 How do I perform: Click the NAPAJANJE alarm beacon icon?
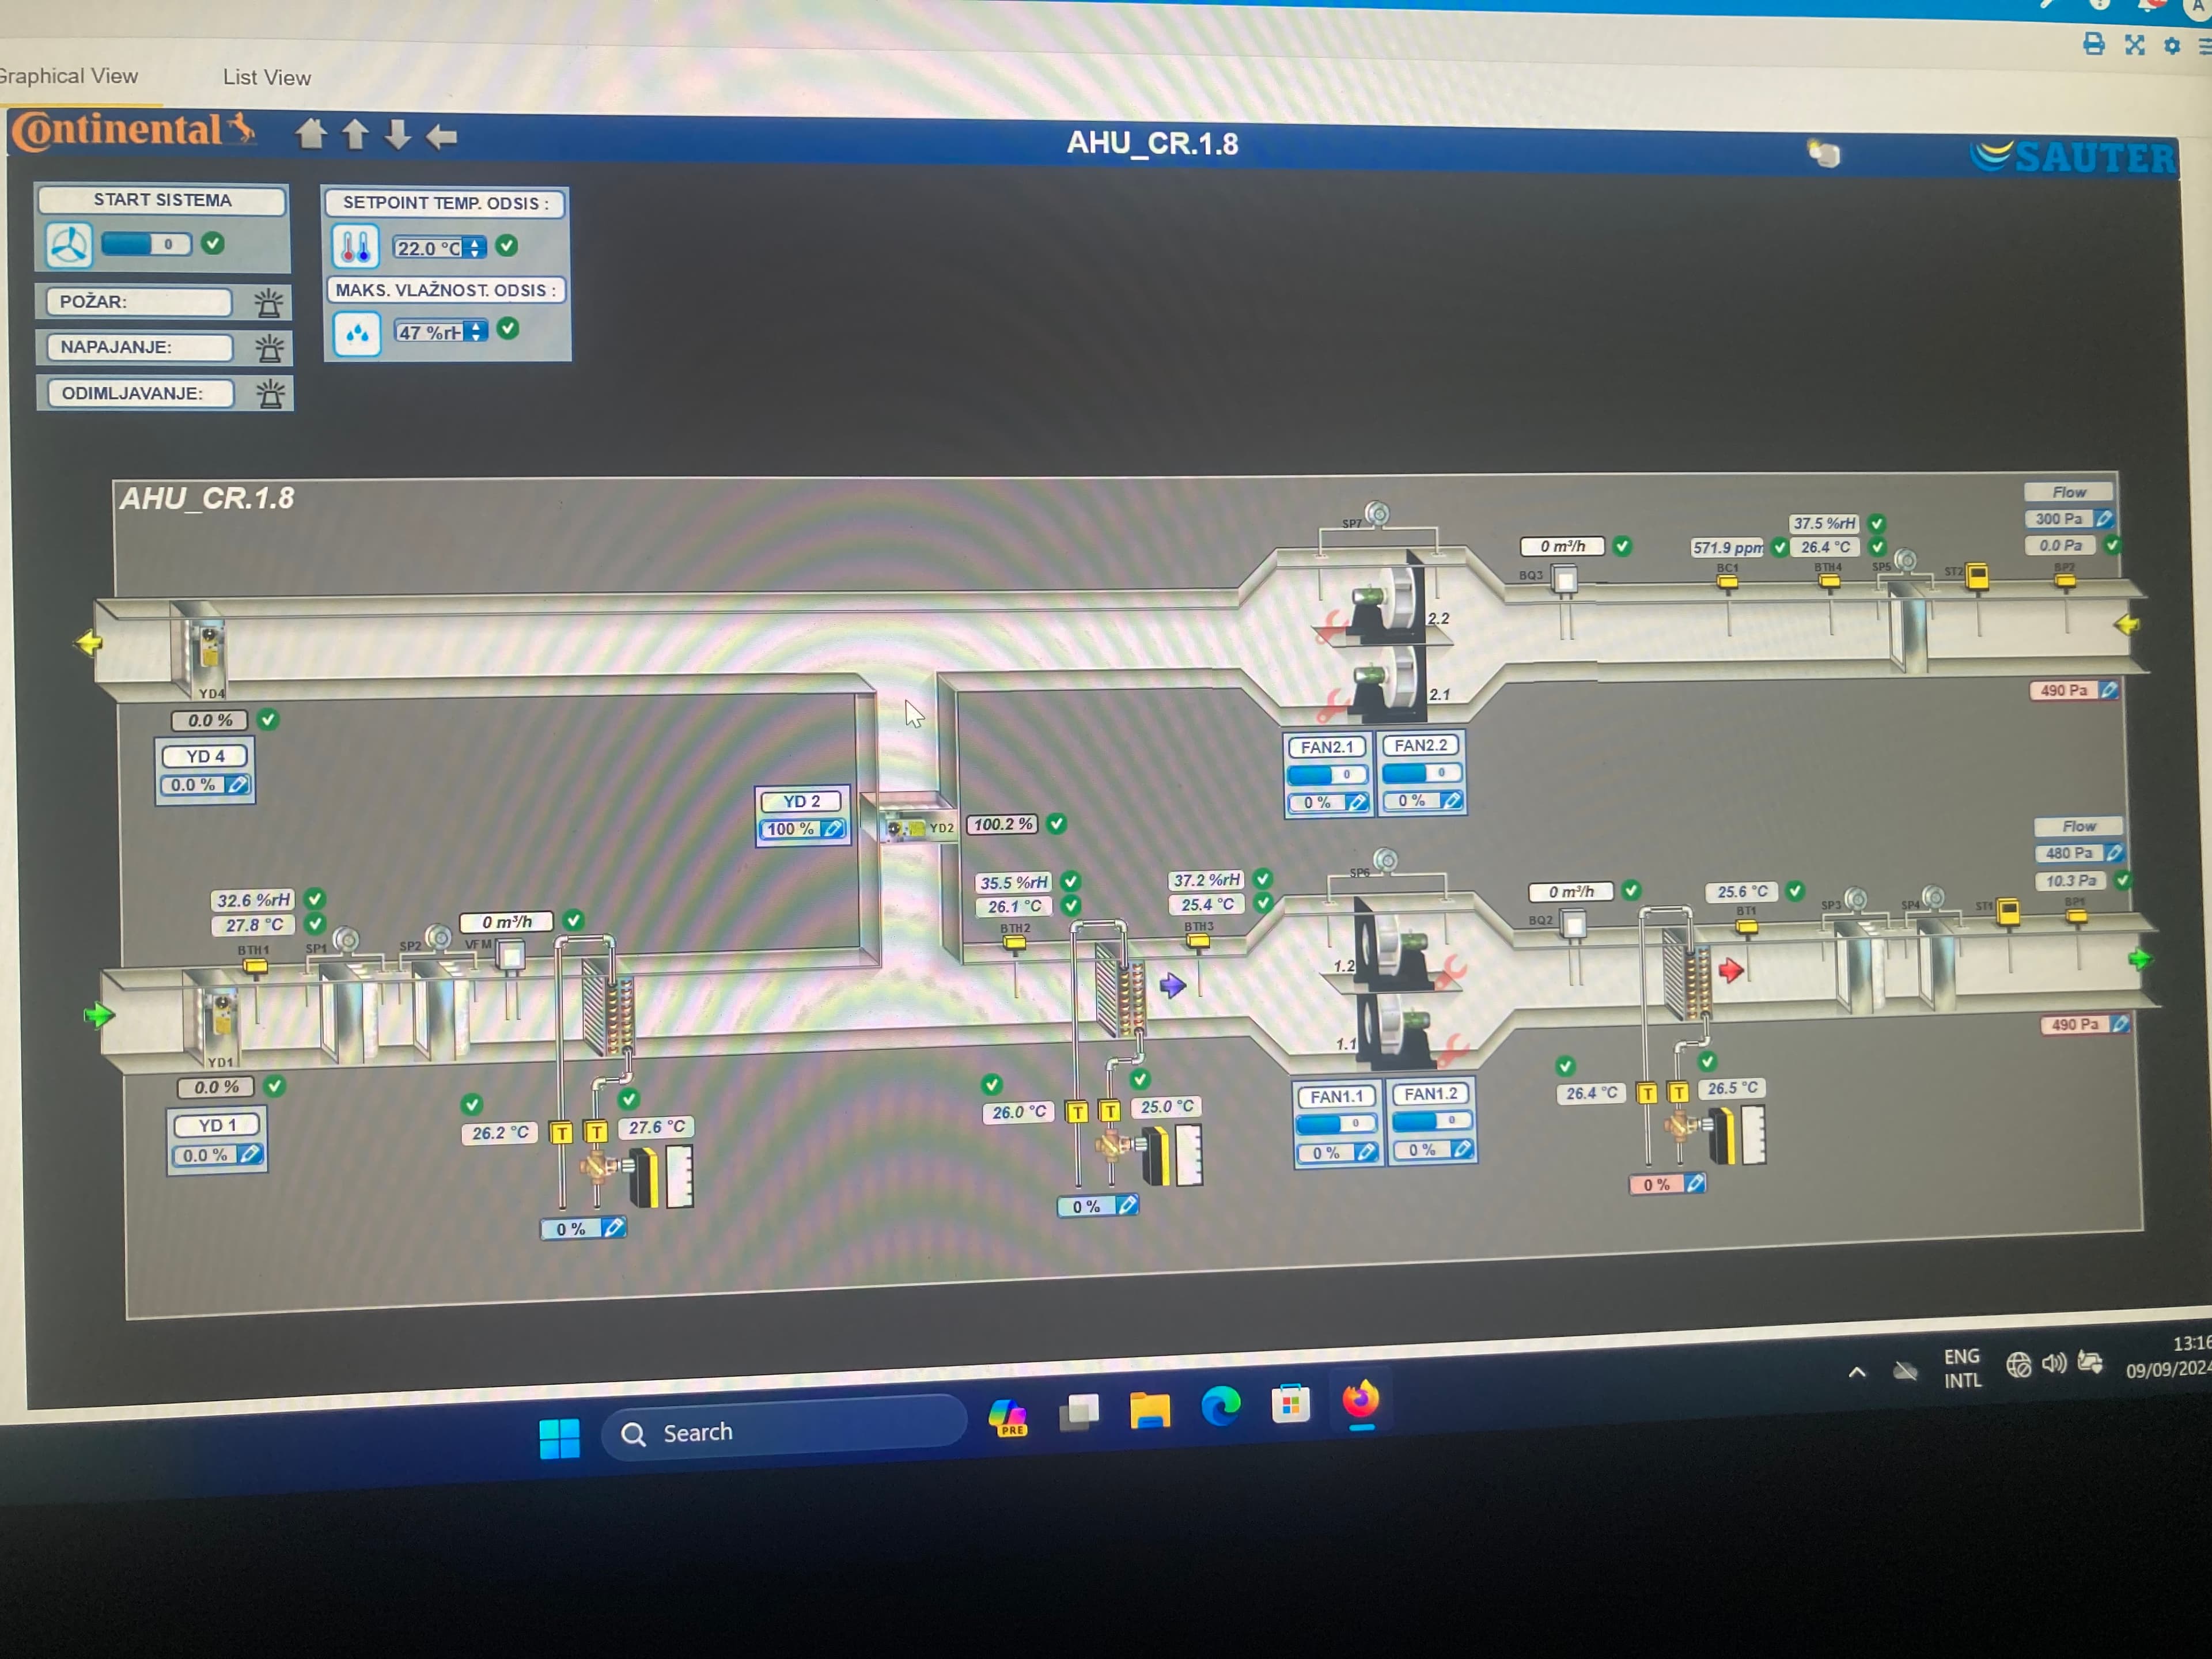pyautogui.click(x=269, y=348)
